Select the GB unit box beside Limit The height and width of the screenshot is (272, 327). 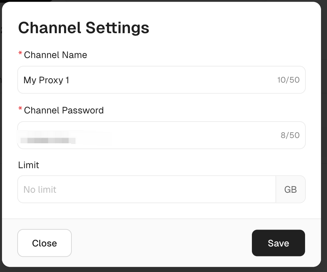[x=291, y=189]
